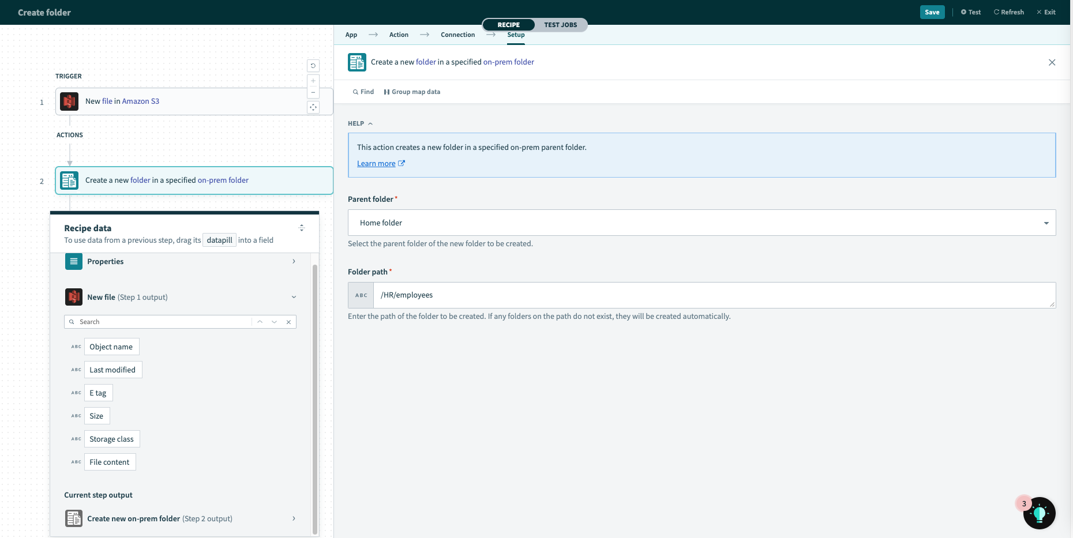Click the Folder path input field

712,295
